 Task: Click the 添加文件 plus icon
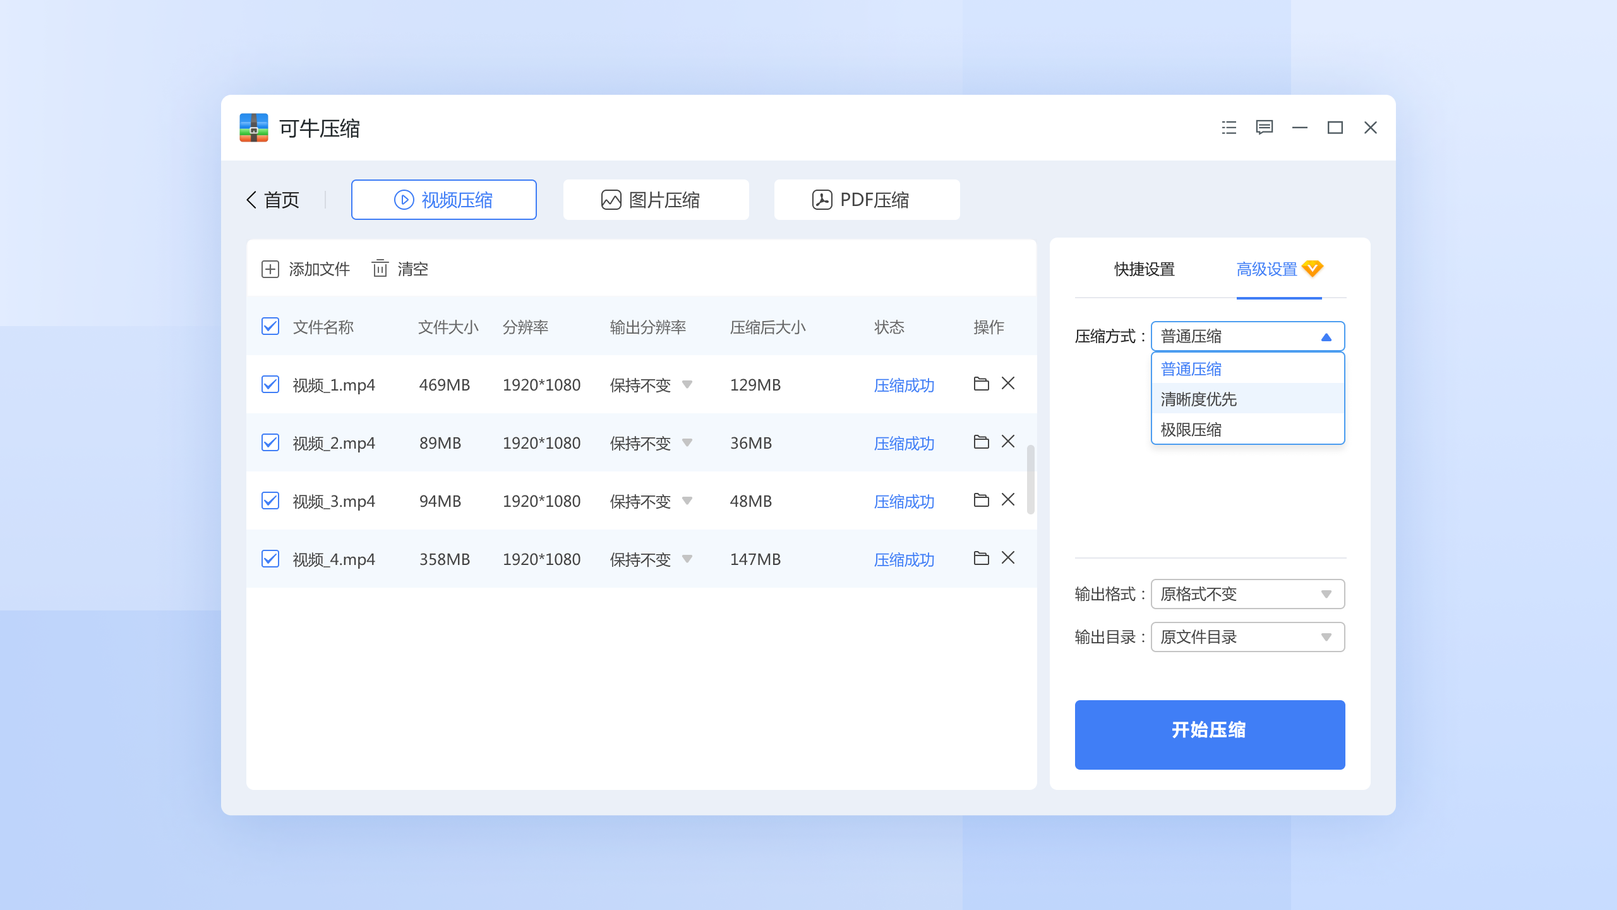(x=270, y=269)
